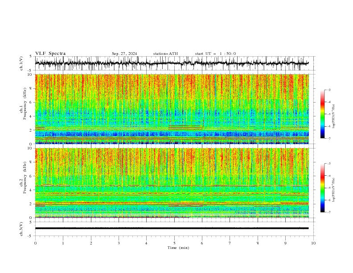Select the date text "Sep. 27, 2024"
The height and width of the screenshot is (273, 353).
tap(124, 54)
